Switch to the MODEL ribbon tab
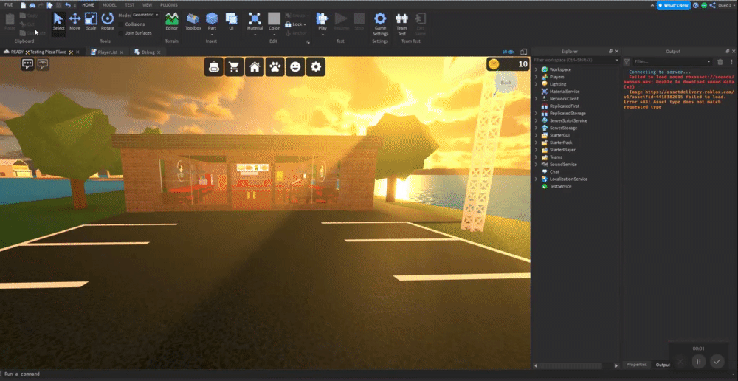 (x=109, y=4)
